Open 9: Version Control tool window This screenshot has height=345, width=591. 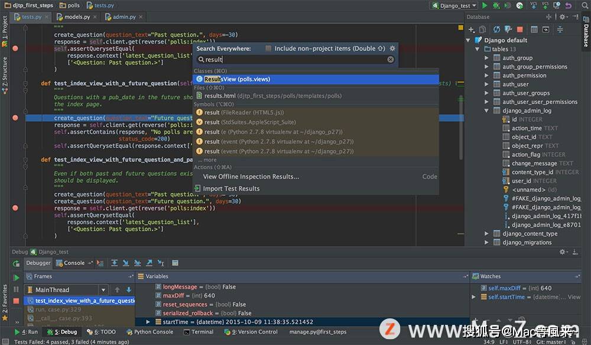[x=251, y=332]
